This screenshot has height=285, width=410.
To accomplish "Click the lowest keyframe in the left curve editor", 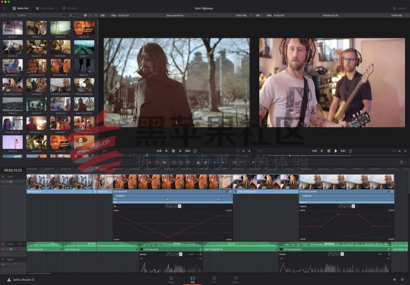I will click(x=168, y=237).
